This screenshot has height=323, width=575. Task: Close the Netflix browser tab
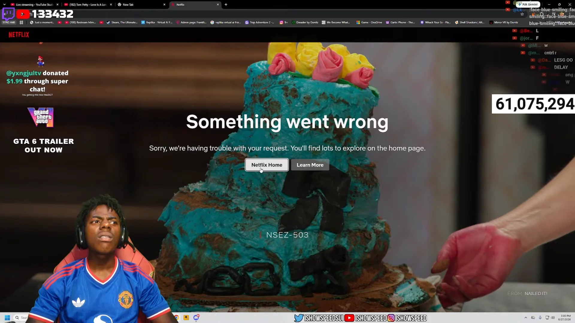218,4
